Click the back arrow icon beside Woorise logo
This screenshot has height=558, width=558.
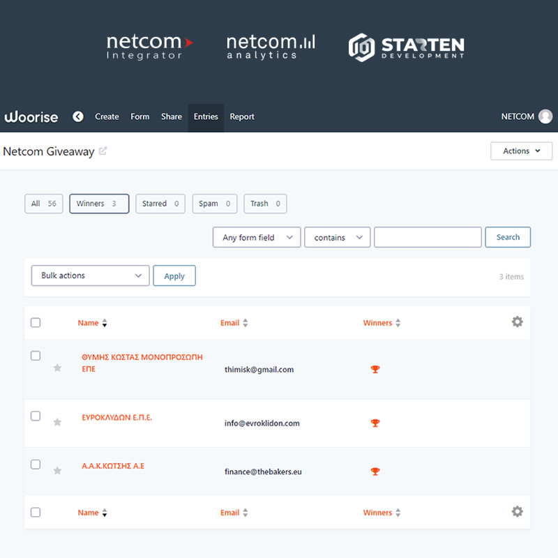tap(78, 117)
